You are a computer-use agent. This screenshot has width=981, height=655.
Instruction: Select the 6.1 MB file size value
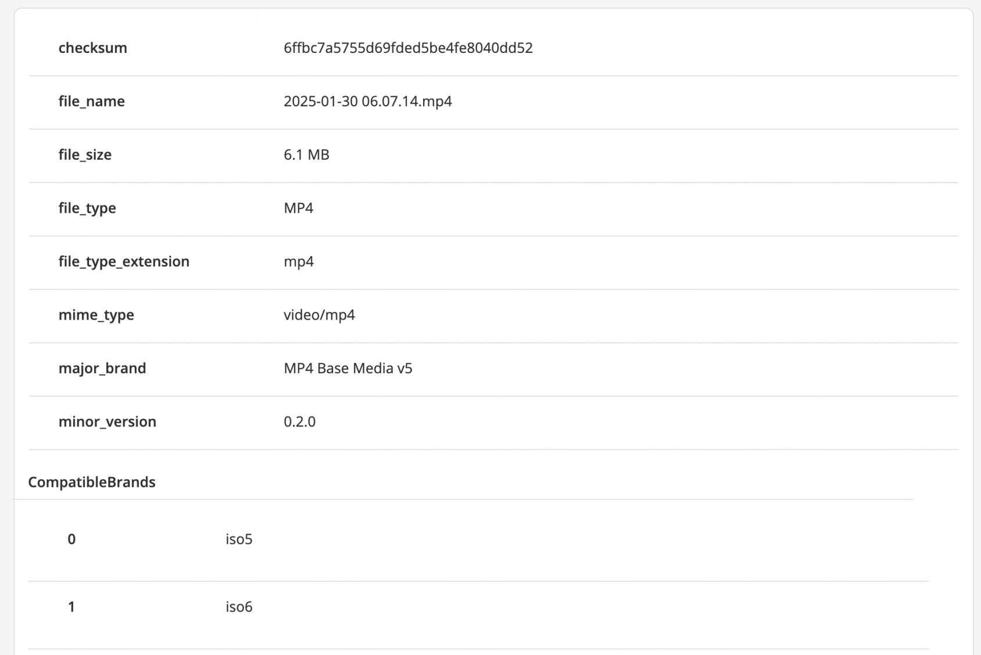tap(306, 155)
